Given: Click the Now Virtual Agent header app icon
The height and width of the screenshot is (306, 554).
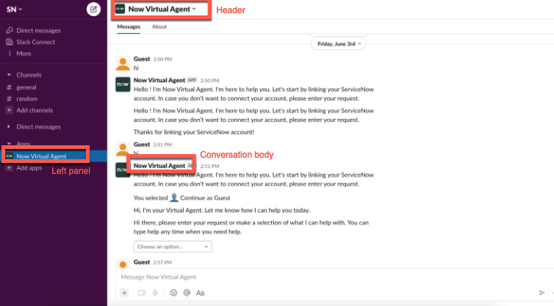Looking at the screenshot, I should [120, 10].
